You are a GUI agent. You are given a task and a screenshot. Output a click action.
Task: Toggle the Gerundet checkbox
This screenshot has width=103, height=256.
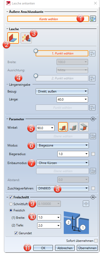click(16, 233)
